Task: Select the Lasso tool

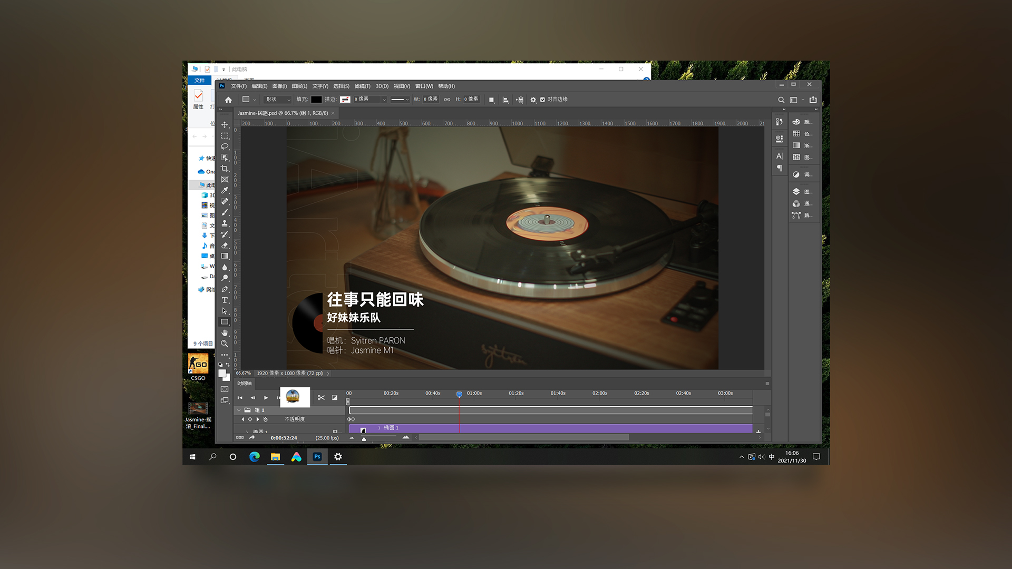Action: click(225, 146)
